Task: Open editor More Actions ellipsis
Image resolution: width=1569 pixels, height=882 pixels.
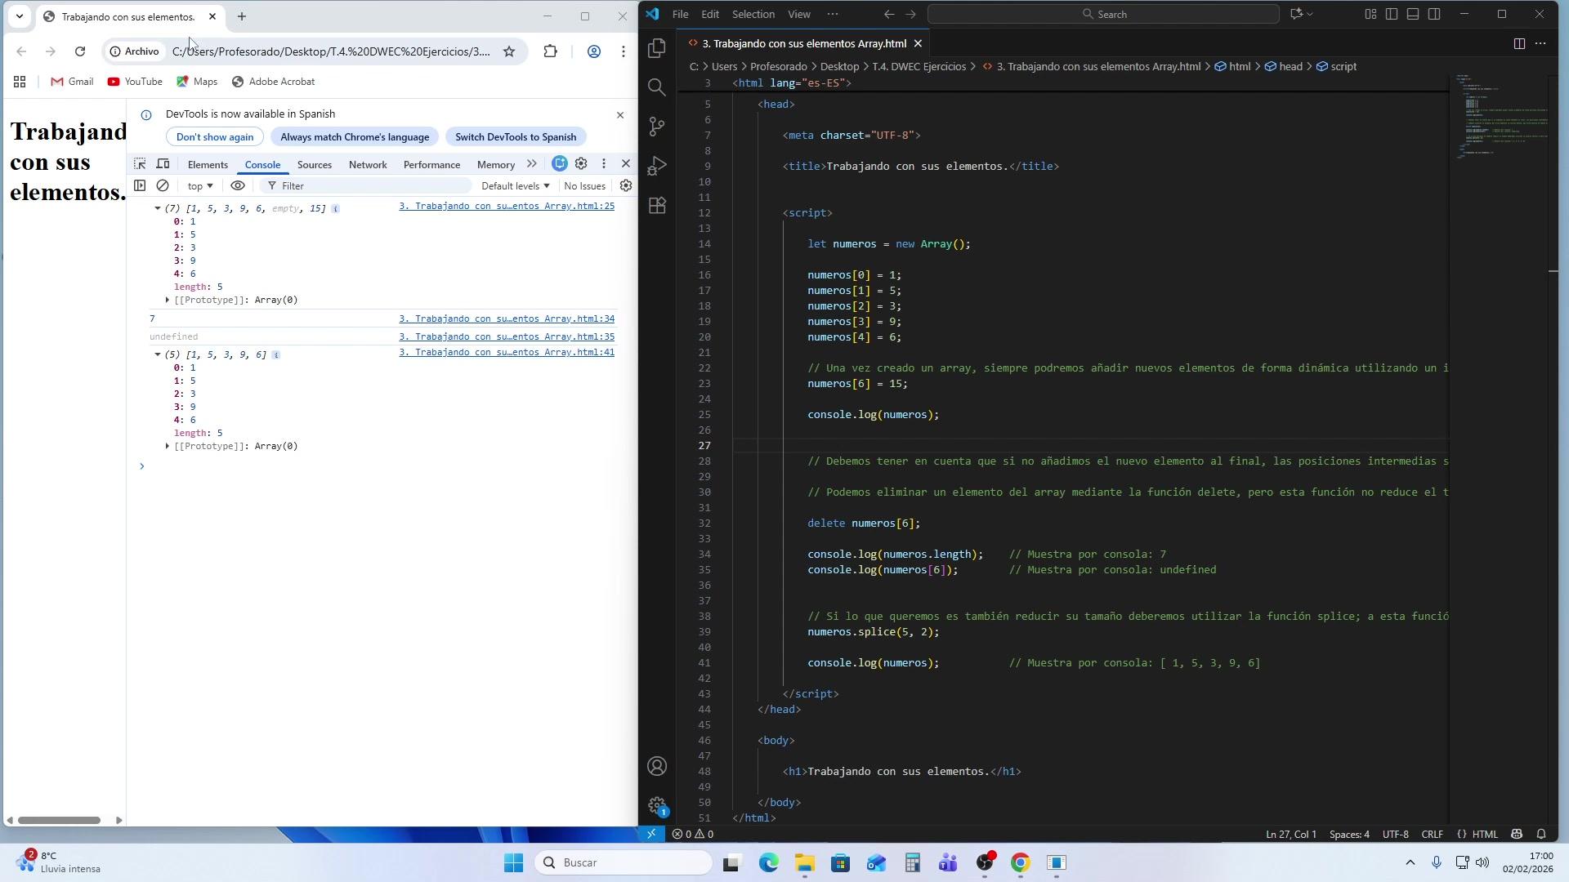Action: pos(1540,43)
